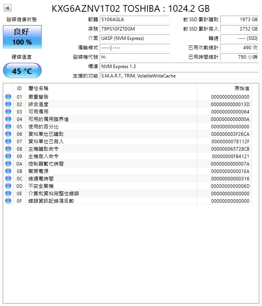This screenshot has height=306, width=262.
Task: Click the total reads value 1973 GB
Action: click(x=240, y=20)
